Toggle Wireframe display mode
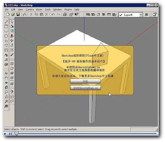Viewport: 165px width, 142px height. pyautogui.click(x=12, y=64)
